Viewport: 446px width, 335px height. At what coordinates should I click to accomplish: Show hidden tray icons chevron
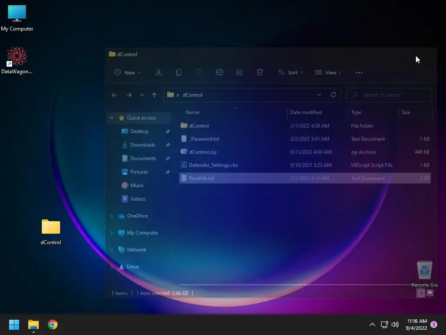click(x=372, y=325)
